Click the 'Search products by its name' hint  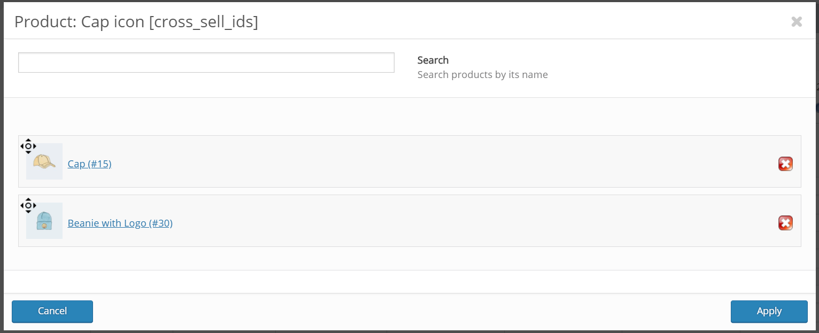(482, 75)
